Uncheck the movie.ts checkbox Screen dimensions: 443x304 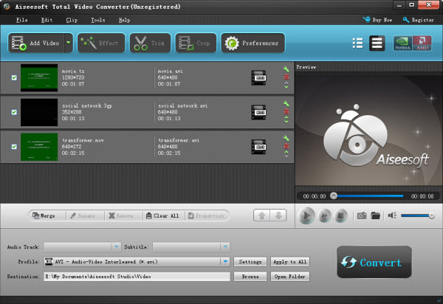[14, 77]
